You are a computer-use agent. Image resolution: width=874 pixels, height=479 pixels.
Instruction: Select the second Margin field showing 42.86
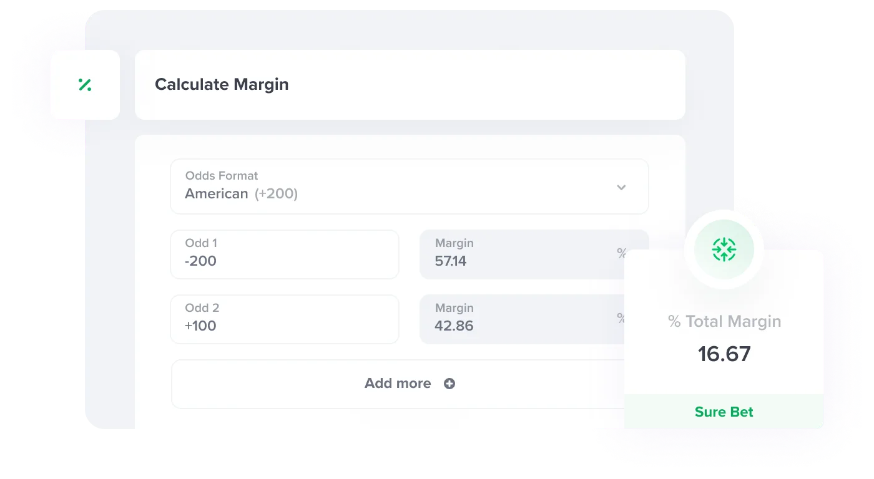(522, 319)
